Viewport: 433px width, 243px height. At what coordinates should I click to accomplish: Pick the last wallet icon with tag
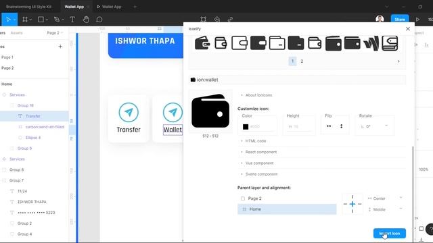390,43
